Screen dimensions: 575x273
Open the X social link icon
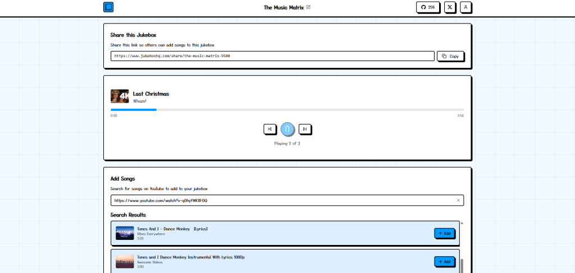tap(450, 7)
